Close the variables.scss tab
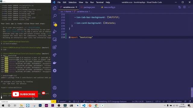 pyautogui.click(x=76, y=7)
